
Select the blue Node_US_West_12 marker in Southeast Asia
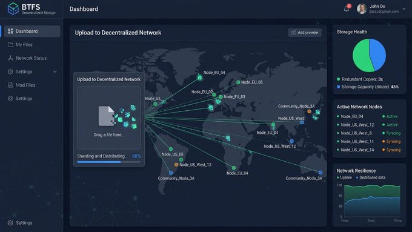pos(291,141)
